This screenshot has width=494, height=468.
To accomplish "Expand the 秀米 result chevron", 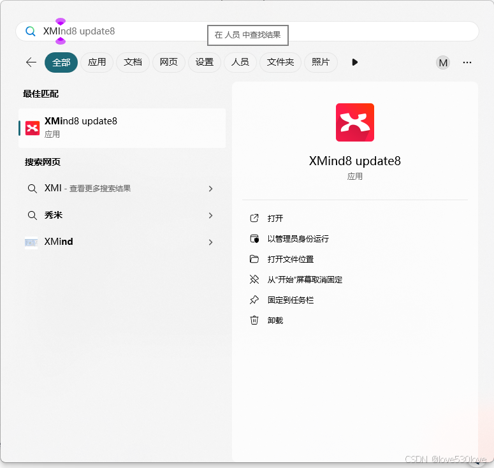I will (x=211, y=216).
